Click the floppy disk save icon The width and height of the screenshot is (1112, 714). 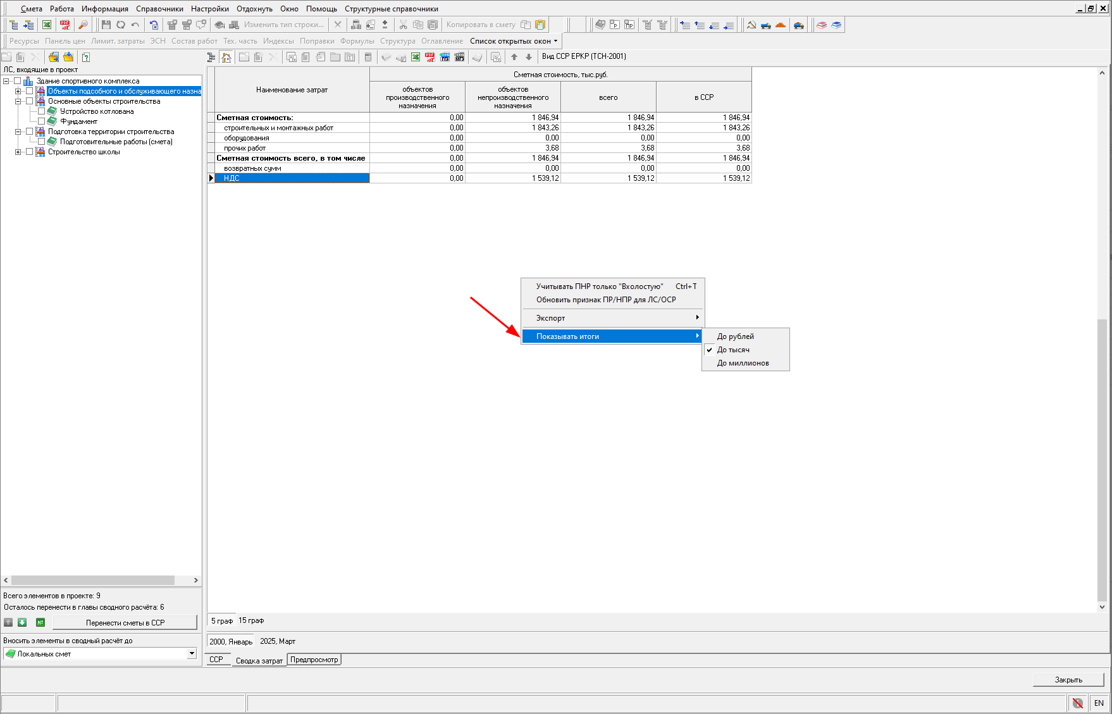tap(106, 25)
